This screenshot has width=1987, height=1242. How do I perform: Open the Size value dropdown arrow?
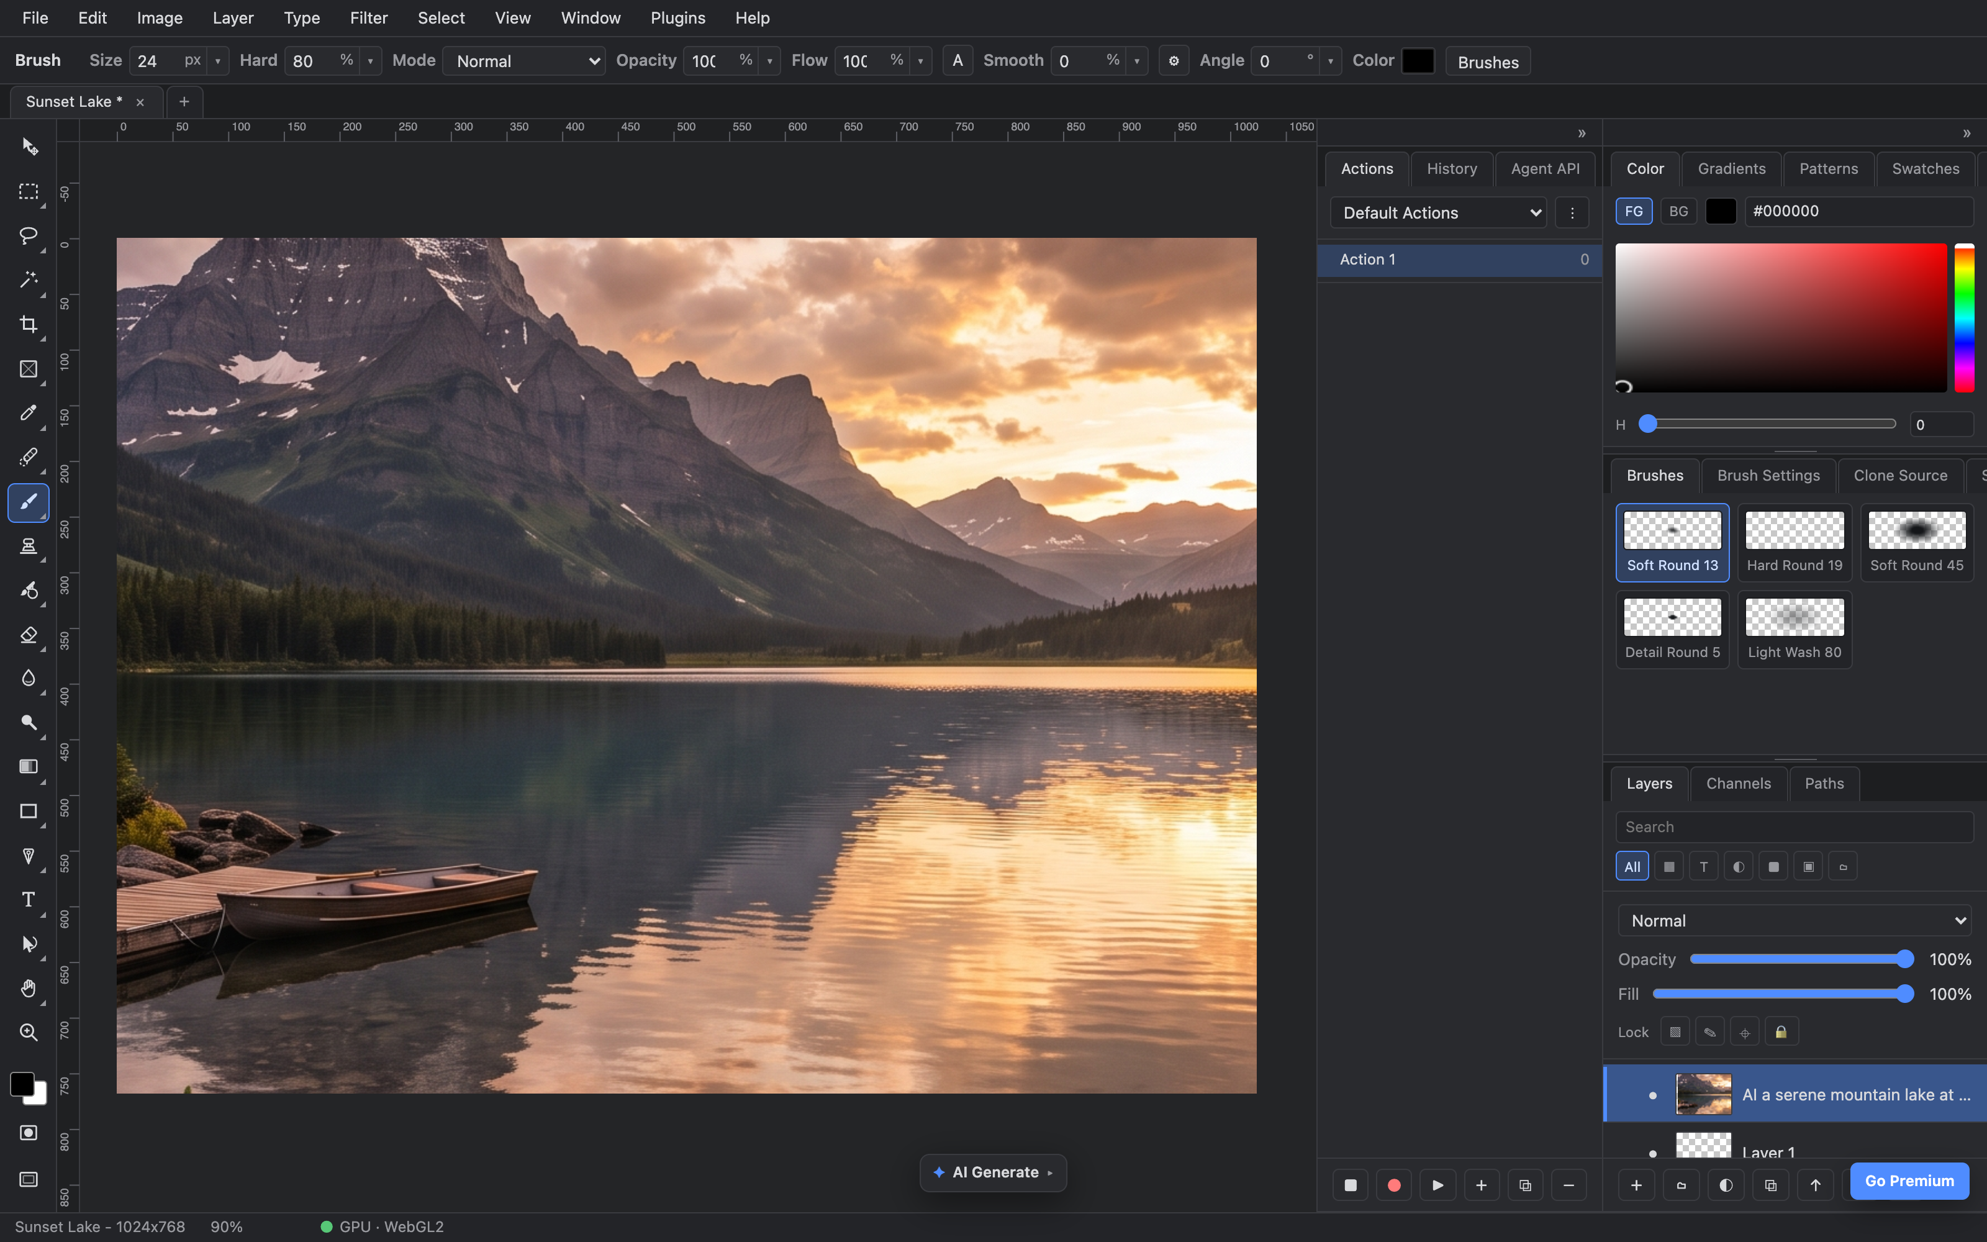click(x=217, y=61)
